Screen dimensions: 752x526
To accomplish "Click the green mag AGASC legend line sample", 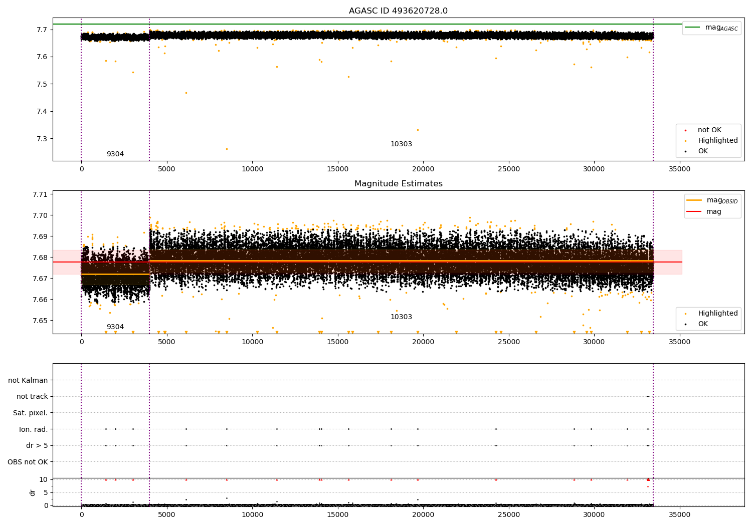I will coord(692,28).
